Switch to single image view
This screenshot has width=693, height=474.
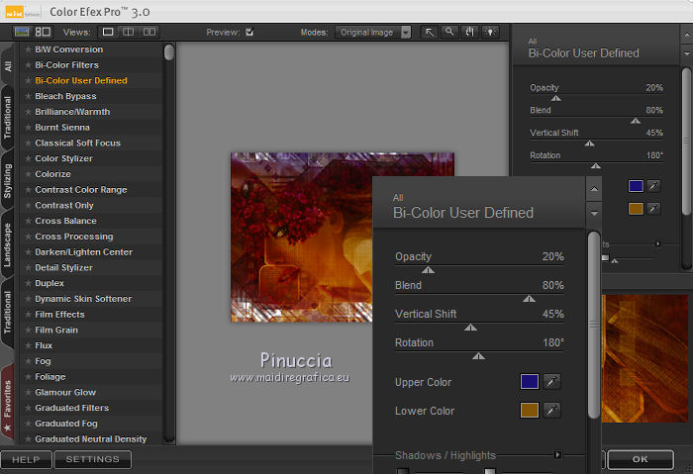109,32
